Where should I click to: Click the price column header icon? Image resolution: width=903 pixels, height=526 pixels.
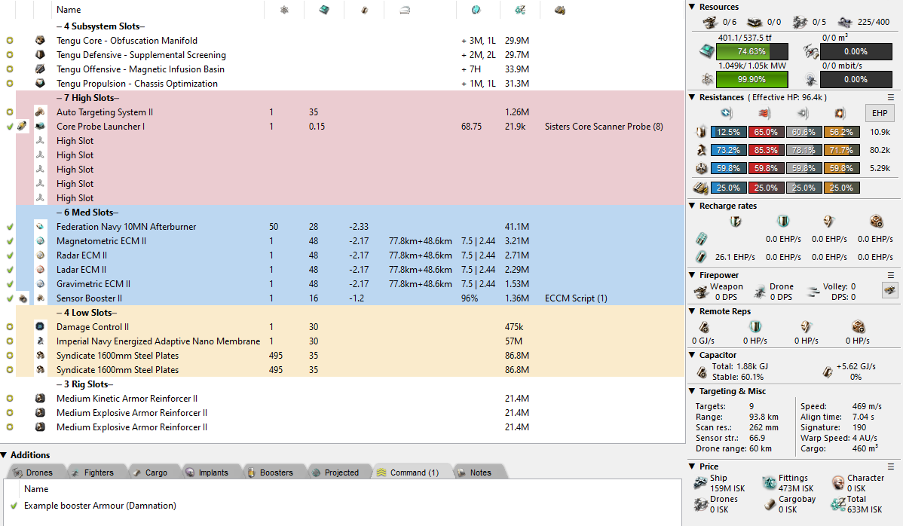[520, 10]
